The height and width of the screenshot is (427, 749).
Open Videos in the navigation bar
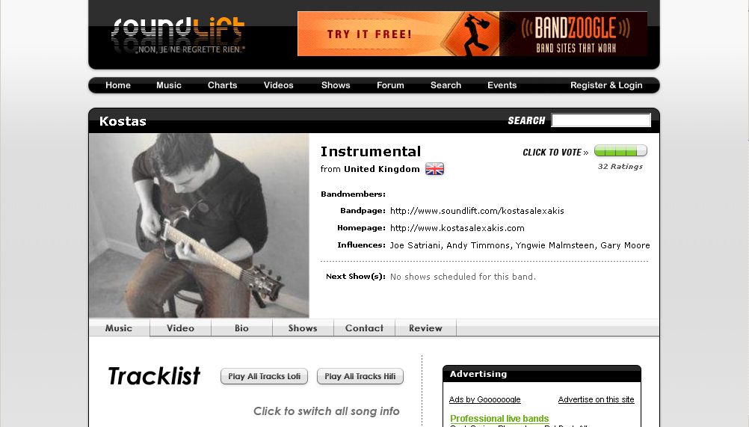pyautogui.click(x=279, y=85)
